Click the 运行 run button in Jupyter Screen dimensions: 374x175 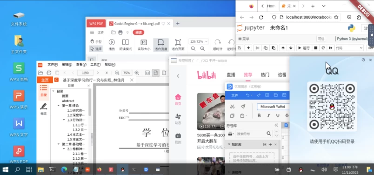click(x=304, y=48)
